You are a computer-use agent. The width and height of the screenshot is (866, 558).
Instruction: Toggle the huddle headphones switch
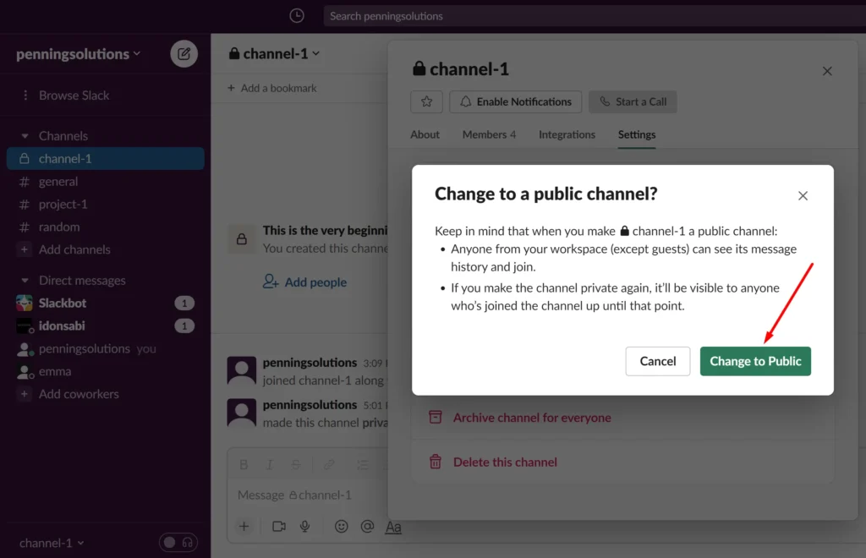[x=178, y=543]
